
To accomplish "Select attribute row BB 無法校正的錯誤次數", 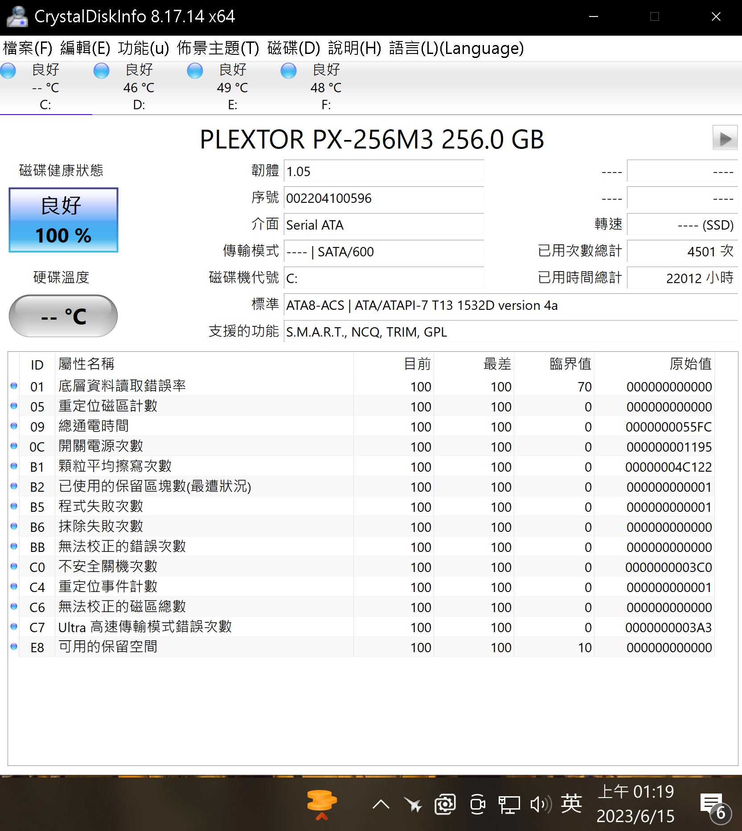I will (x=361, y=547).
